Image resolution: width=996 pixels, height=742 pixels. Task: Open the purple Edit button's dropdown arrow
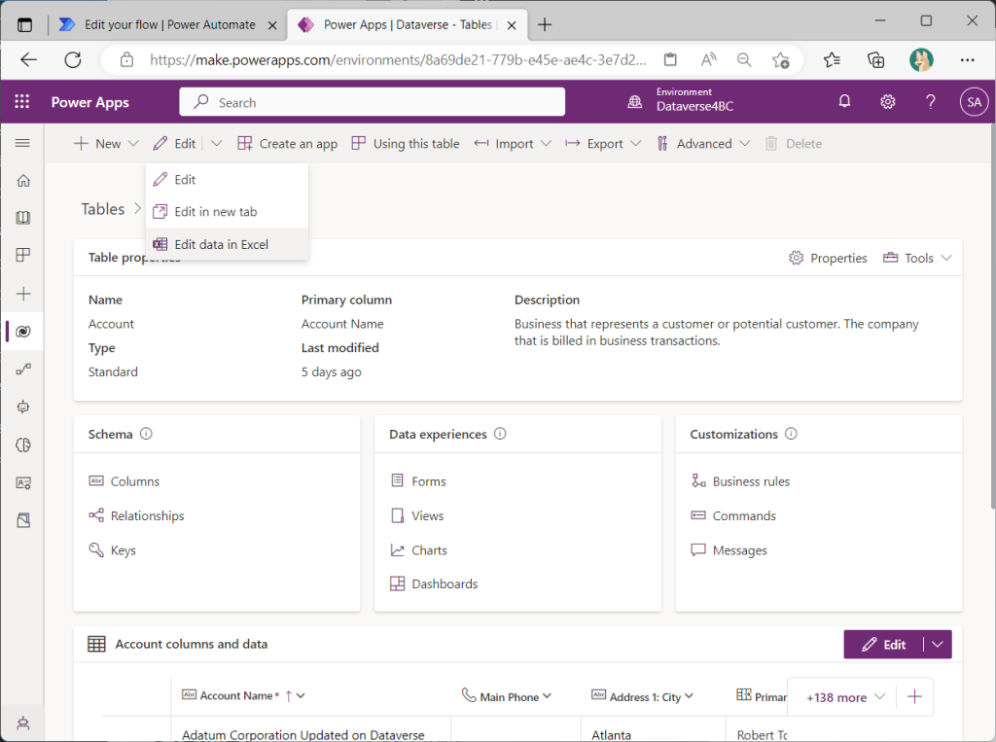pos(938,644)
